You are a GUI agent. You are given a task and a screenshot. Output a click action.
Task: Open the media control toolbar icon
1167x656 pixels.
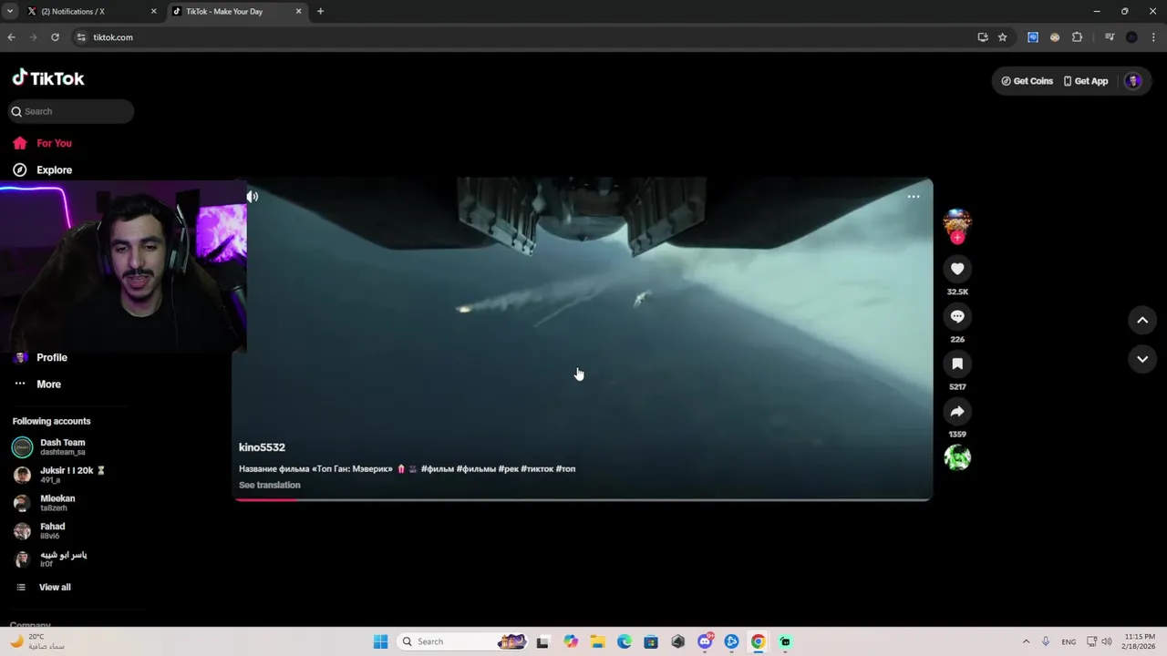(1109, 37)
